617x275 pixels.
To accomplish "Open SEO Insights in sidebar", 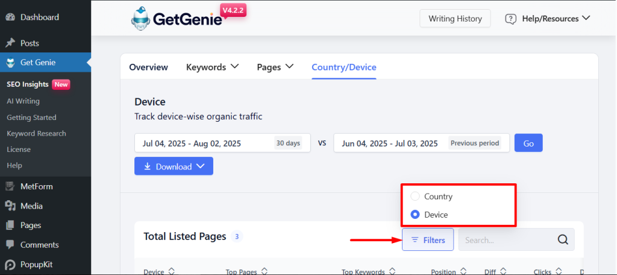I will (x=28, y=84).
